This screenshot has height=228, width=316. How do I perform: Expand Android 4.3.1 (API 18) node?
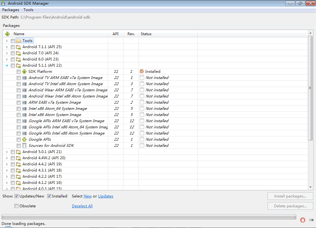[x=7, y=170]
